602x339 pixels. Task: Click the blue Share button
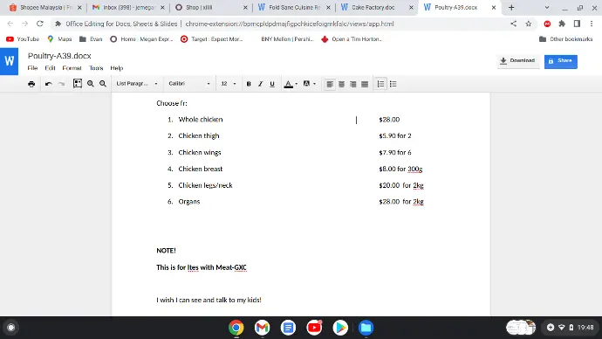pos(560,61)
